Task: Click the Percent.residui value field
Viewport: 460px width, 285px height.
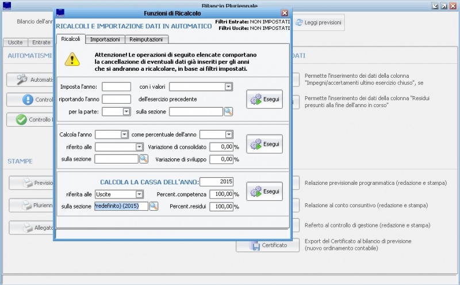Action: pos(221,207)
